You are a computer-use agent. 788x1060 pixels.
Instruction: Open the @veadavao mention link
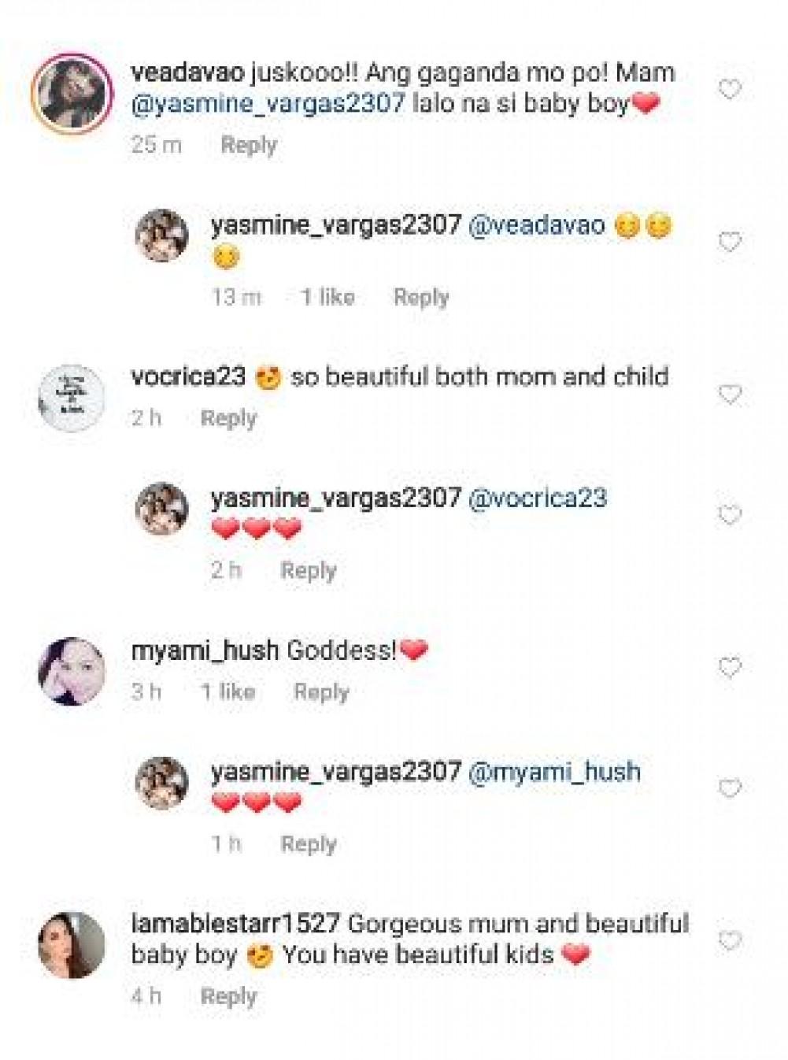click(536, 225)
